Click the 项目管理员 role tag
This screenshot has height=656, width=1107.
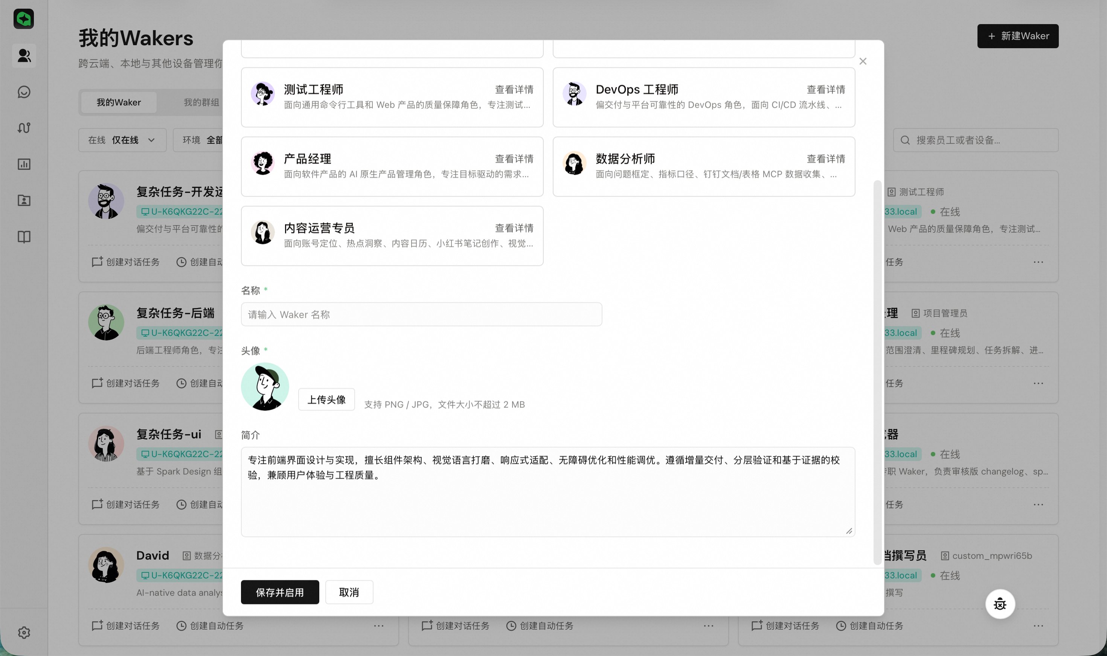pyautogui.click(x=939, y=313)
